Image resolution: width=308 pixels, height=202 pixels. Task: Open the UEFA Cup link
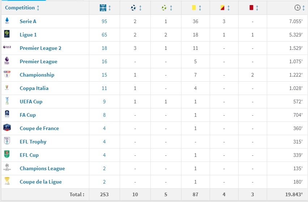tap(31, 102)
